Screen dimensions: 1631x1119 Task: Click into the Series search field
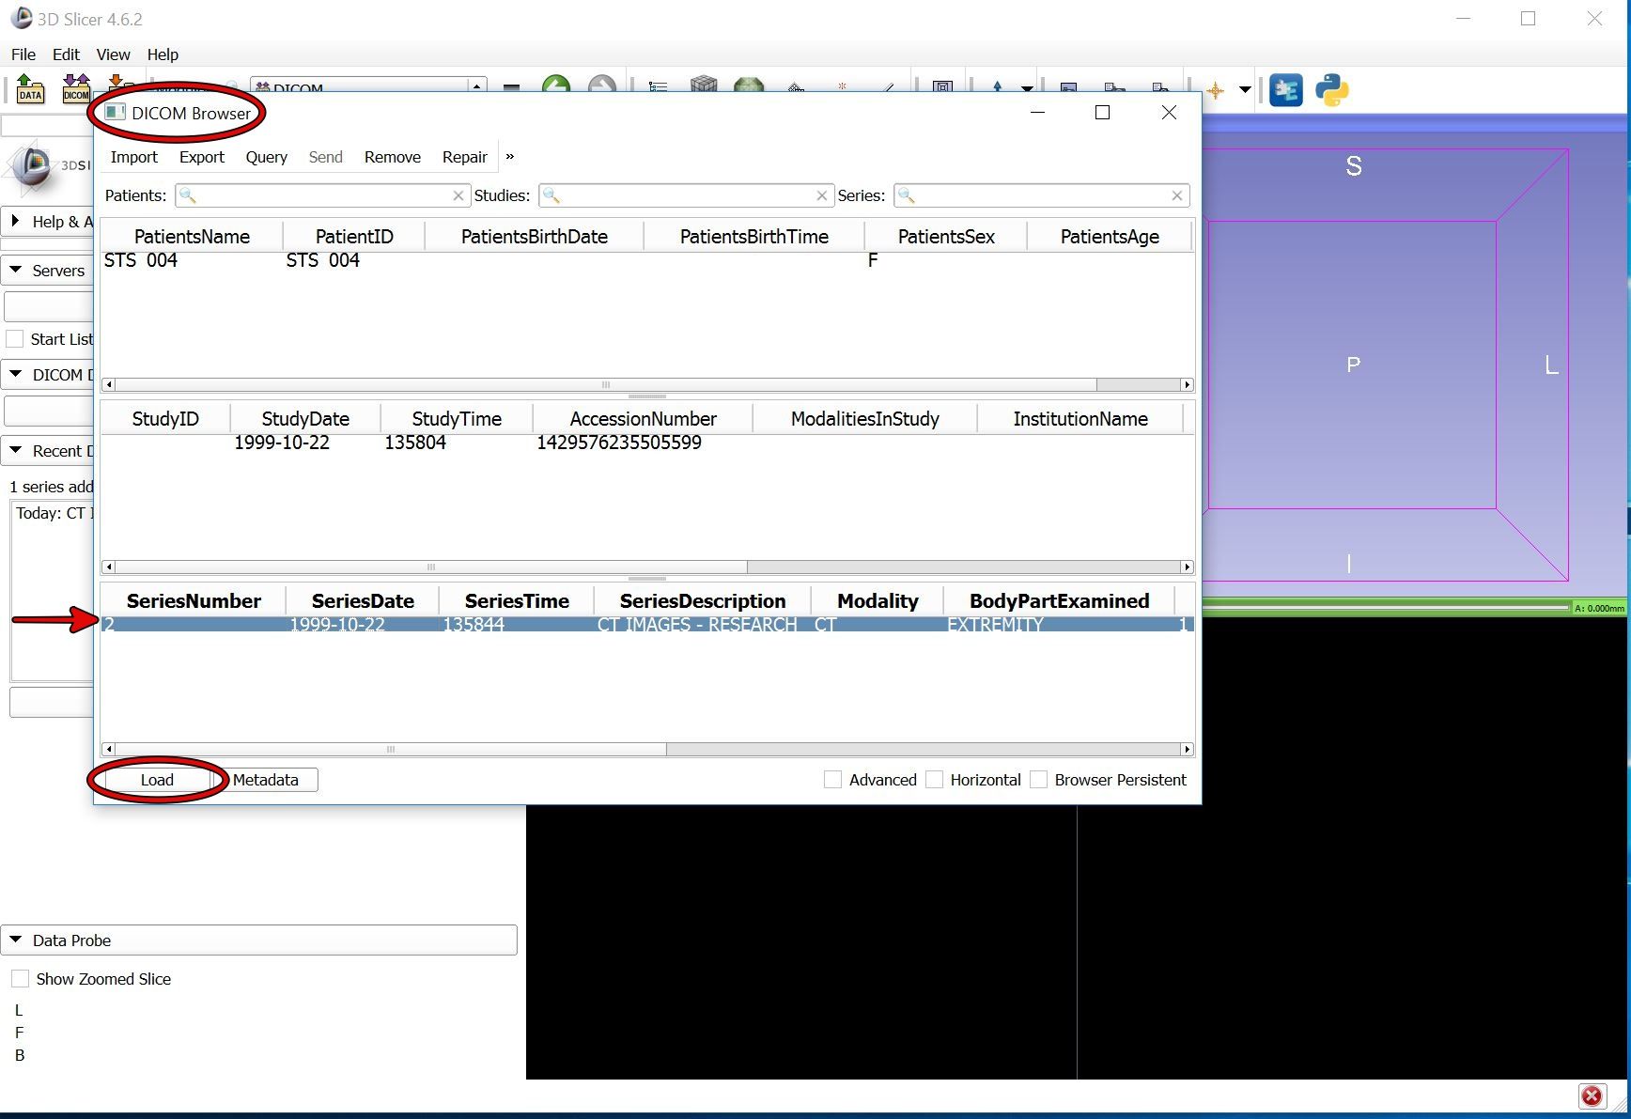pyautogui.click(x=1041, y=195)
